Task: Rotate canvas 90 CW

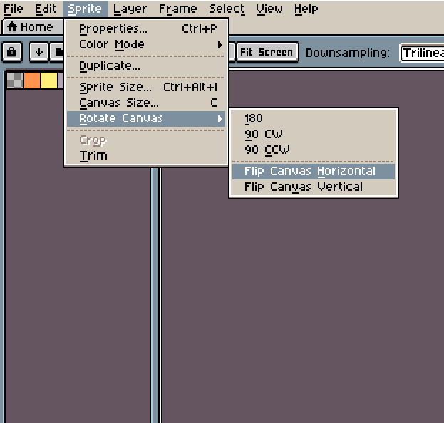Action: [x=314, y=134]
